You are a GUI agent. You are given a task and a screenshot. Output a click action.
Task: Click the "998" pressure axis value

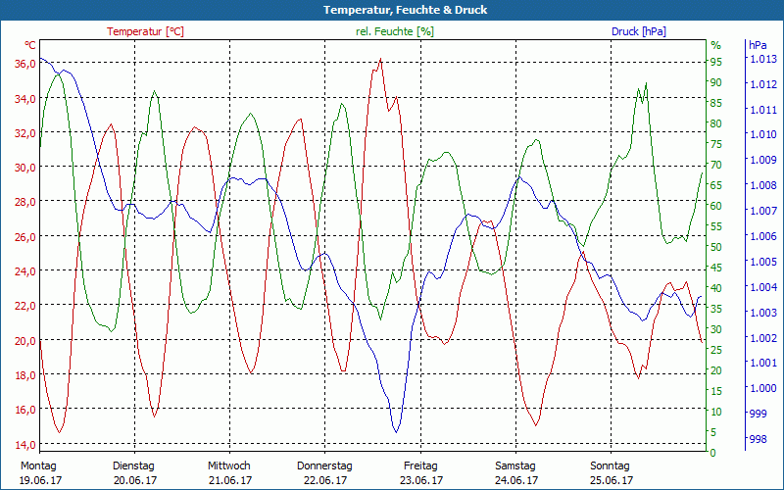coord(758,439)
